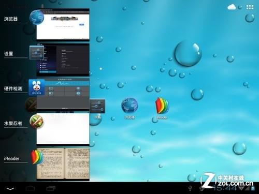259x194 pixels.
Task: Open the apps grid icon
Action: pos(250,7)
